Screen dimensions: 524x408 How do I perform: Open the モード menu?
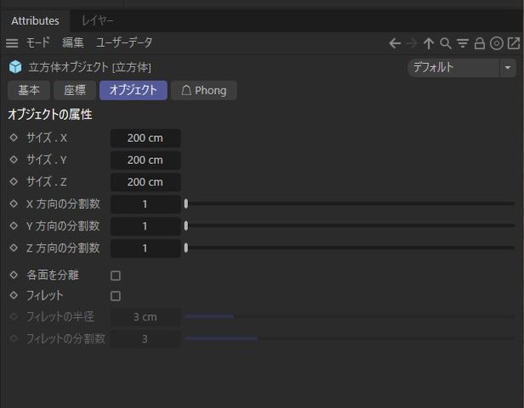(38, 42)
